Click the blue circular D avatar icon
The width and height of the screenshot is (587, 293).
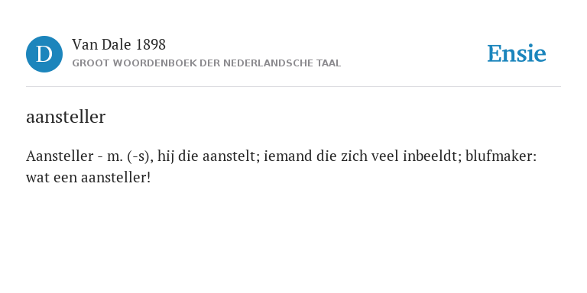pos(44,54)
